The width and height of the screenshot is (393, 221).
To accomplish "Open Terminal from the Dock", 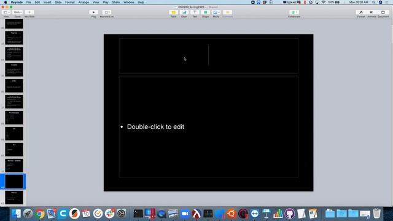I will 138,214.
